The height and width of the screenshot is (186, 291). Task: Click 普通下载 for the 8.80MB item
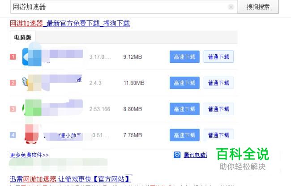pyautogui.click(x=218, y=109)
